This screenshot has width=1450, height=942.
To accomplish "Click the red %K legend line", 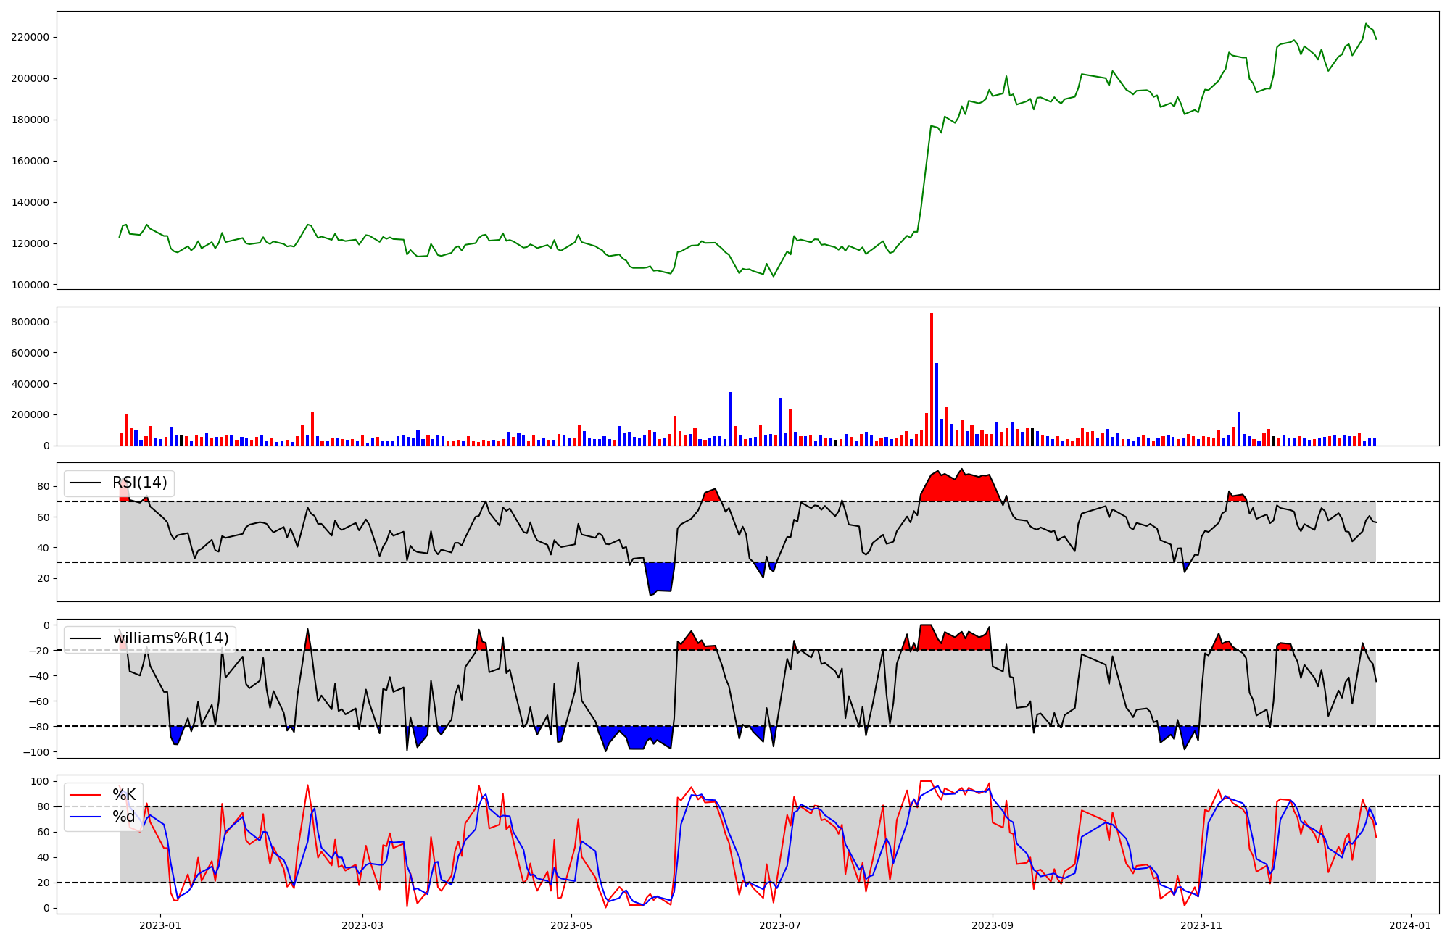I will [x=84, y=795].
